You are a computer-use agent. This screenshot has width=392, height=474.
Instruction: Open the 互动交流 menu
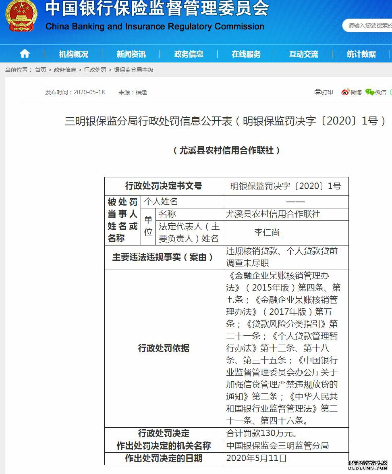304,54
